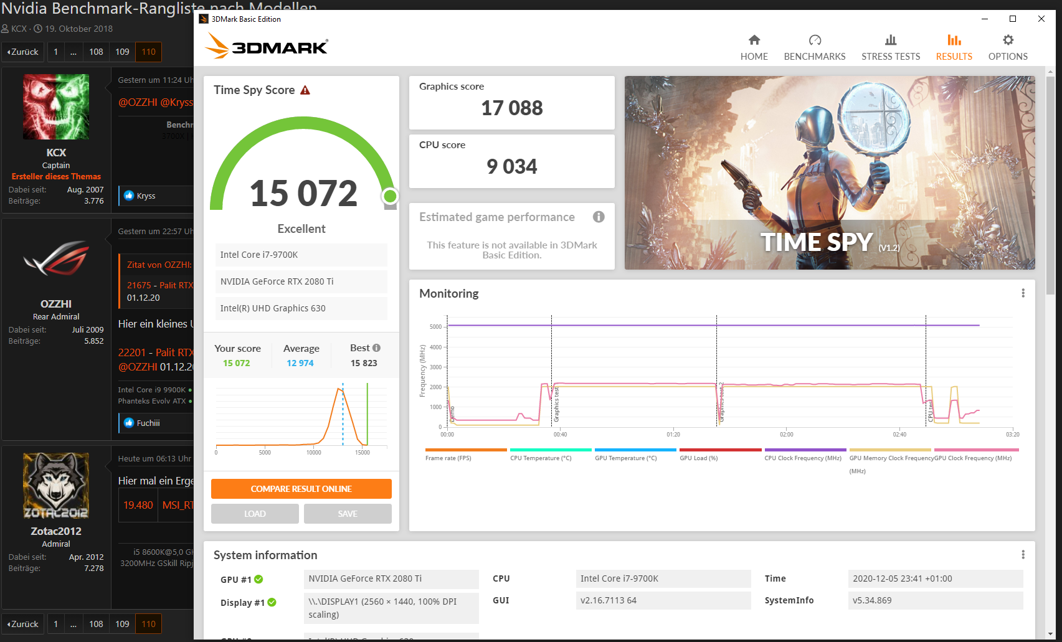Click the Time field 2020-12-05 23:41
The height and width of the screenshot is (642, 1062).
click(936, 578)
